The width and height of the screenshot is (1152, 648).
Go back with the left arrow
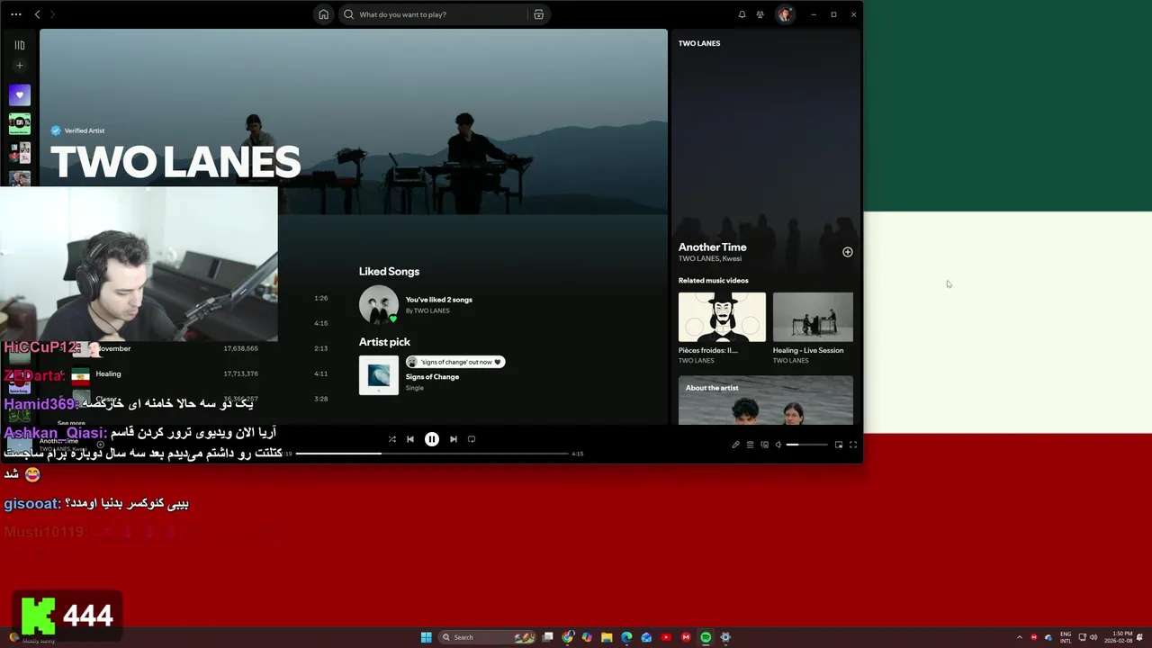coord(37,14)
